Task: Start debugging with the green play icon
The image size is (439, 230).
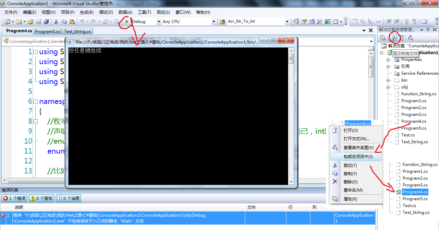Action: coord(127,22)
